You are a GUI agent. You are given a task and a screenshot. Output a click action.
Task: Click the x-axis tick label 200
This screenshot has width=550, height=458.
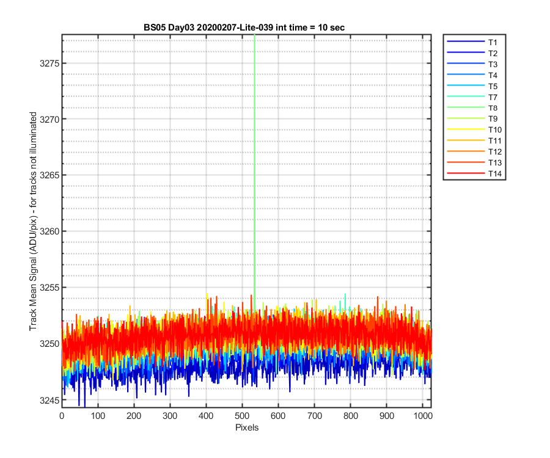pyautogui.click(x=134, y=416)
